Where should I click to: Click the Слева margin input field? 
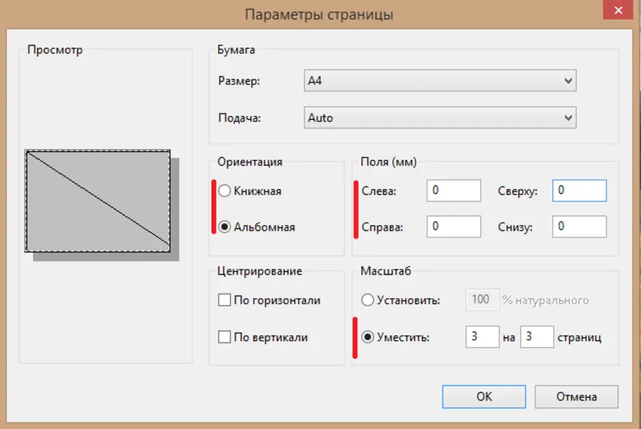pos(453,190)
